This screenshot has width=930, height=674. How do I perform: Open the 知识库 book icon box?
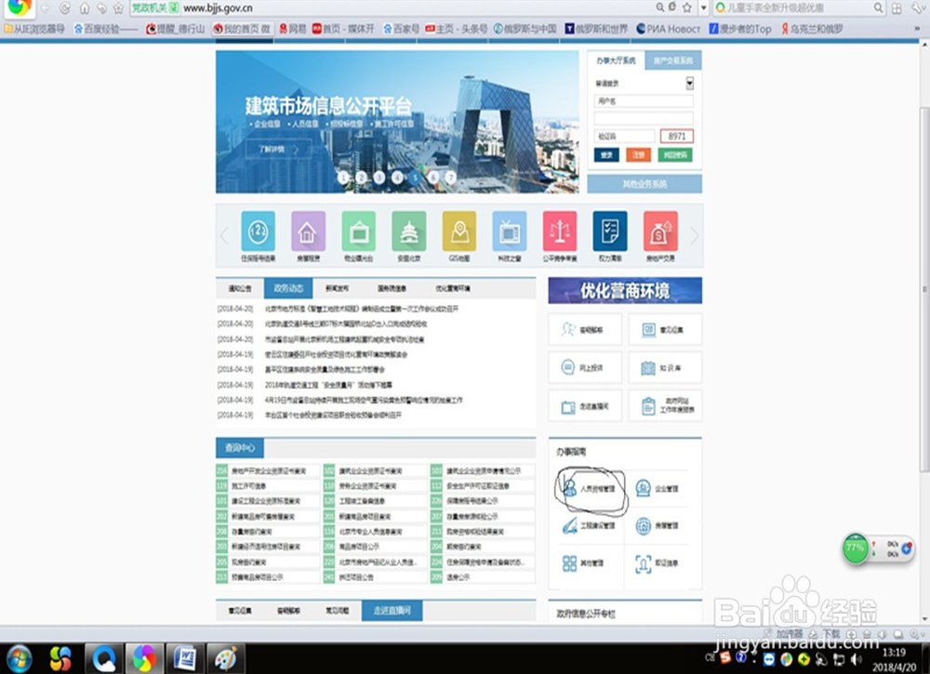[665, 367]
